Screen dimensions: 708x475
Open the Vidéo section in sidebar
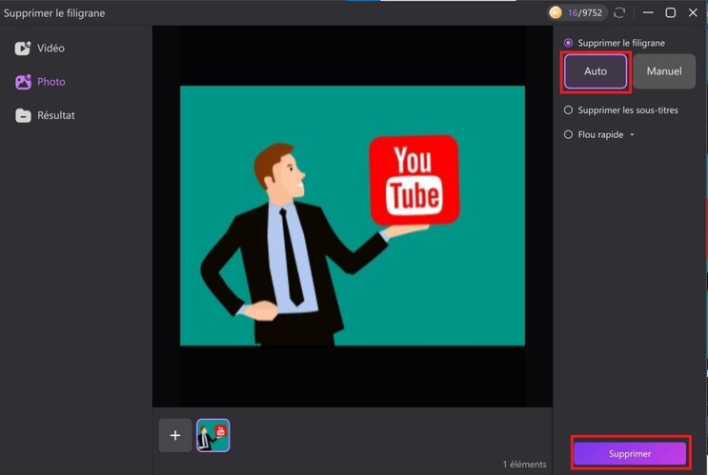pos(40,48)
